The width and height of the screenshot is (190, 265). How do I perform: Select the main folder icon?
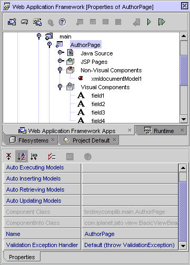[x=49, y=36]
